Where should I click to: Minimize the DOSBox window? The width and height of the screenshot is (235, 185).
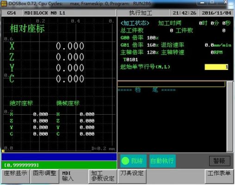(x=202, y=2)
